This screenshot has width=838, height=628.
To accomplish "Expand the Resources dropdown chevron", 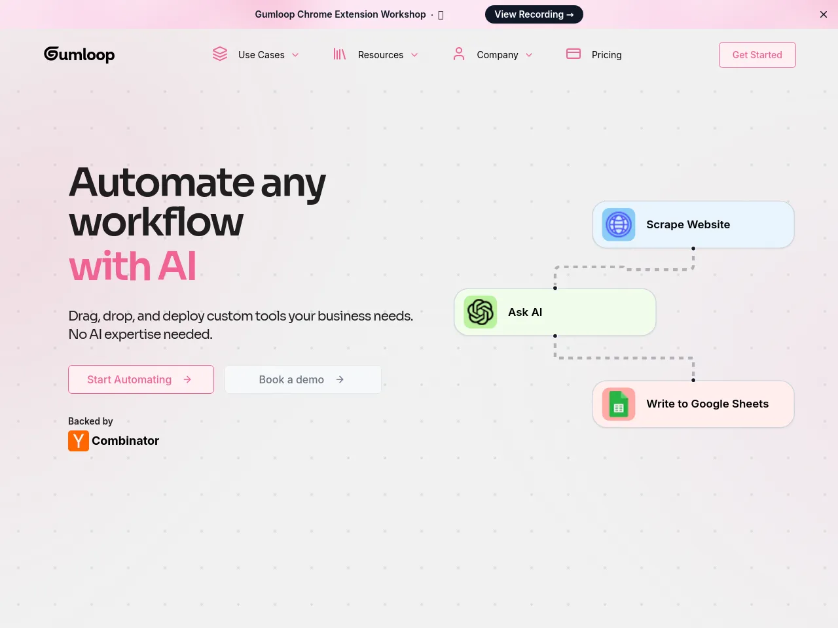I will click(x=414, y=55).
